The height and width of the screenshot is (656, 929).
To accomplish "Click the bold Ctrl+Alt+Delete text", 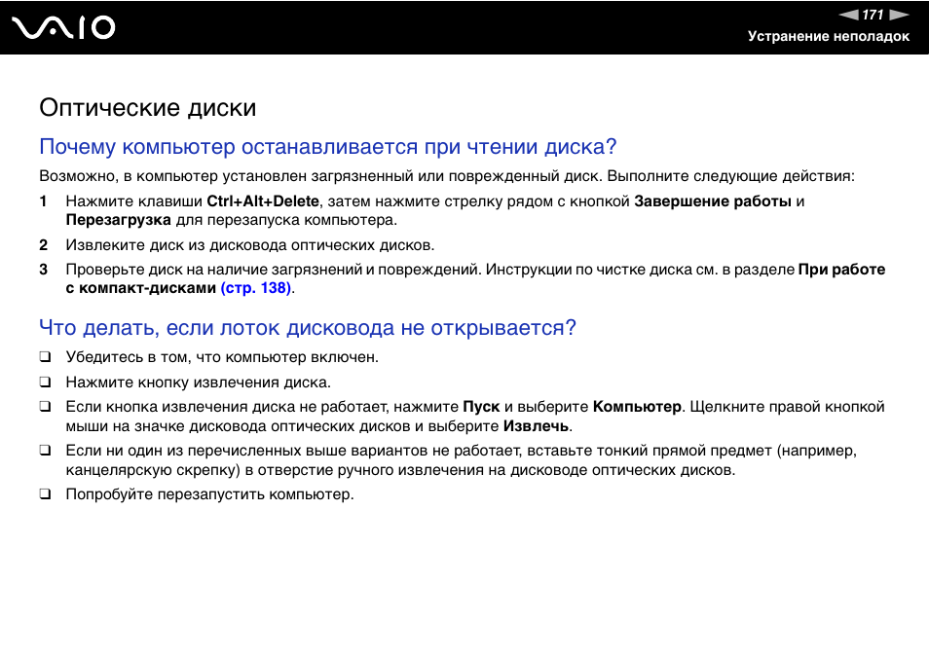I will pyautogui.click(x=263, y=201).
